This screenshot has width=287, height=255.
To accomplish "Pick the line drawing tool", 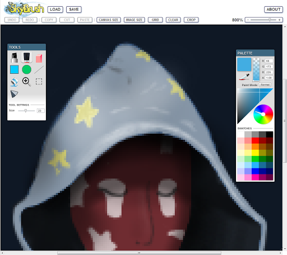I will pyautogui.click(x=39, y=70).
